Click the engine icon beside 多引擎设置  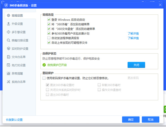click(x=9, y=32)
